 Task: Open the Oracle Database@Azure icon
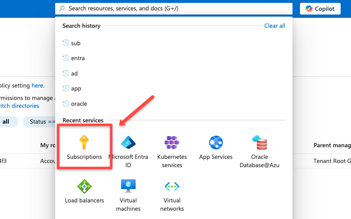[260, 143]
